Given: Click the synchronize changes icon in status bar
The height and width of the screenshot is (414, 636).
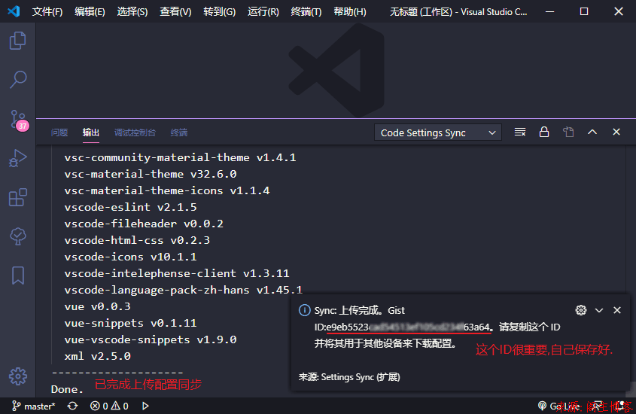Looking at the screenshot, I should (x=72, y=406).
